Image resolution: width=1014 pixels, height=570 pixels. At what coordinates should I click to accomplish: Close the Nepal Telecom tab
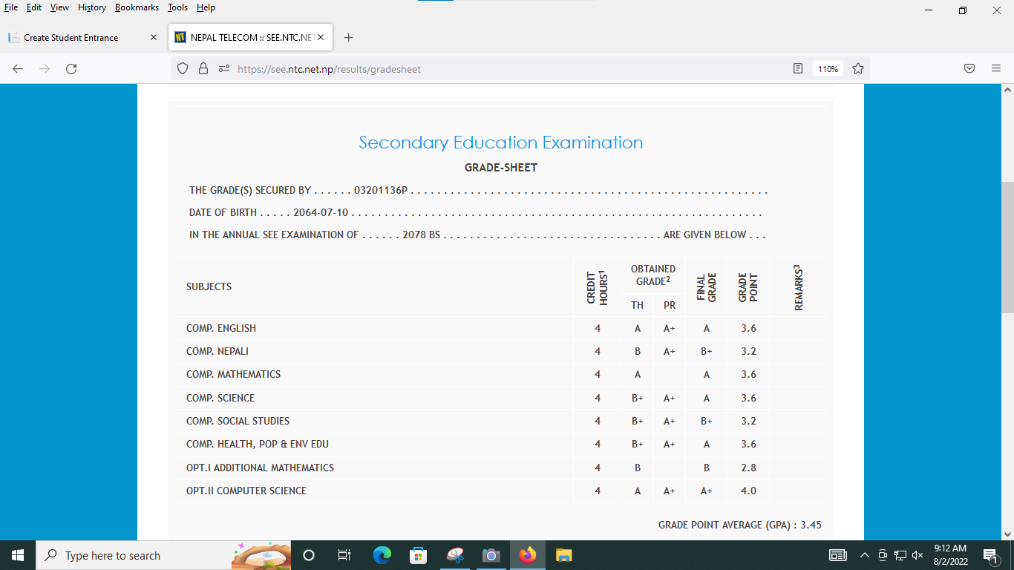click(321, 37)
